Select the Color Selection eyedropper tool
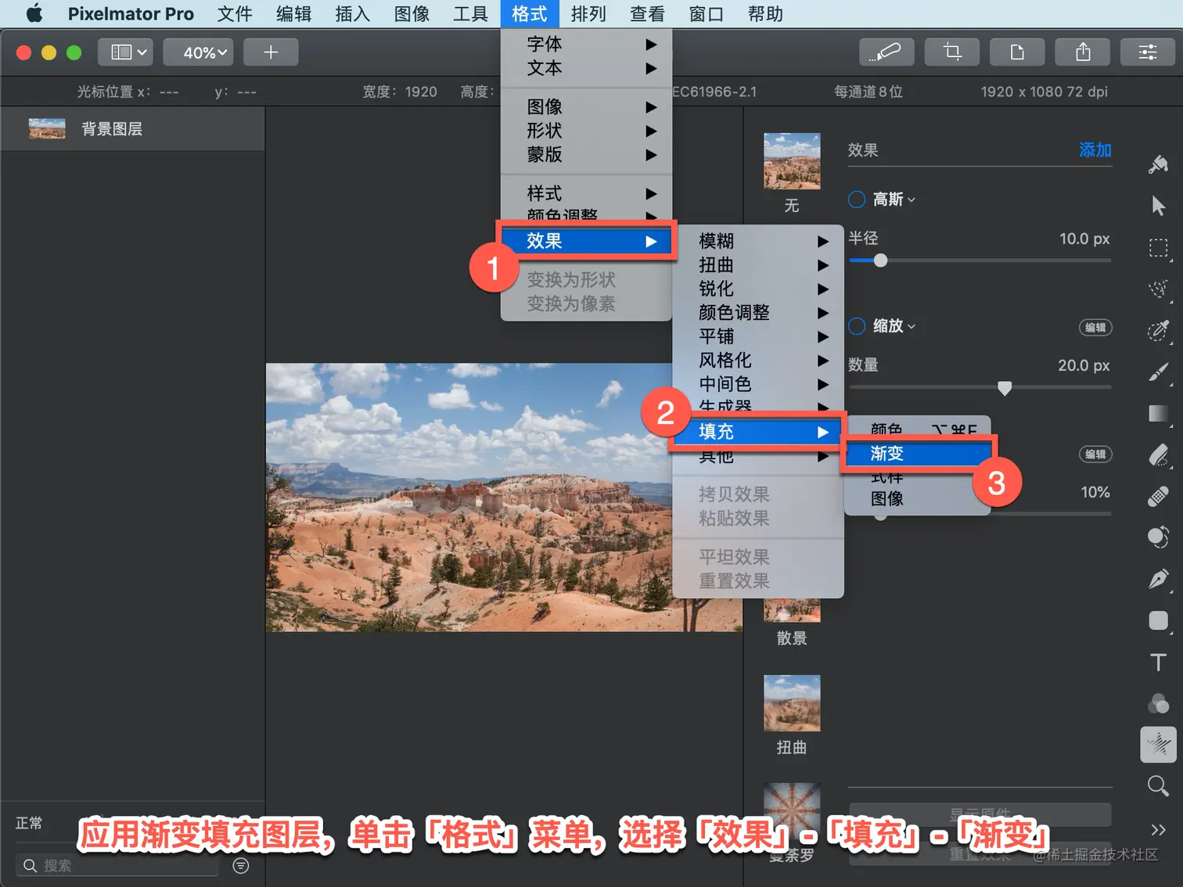This screenshot has height=887, width=1183. click(x=1158, y=331)
